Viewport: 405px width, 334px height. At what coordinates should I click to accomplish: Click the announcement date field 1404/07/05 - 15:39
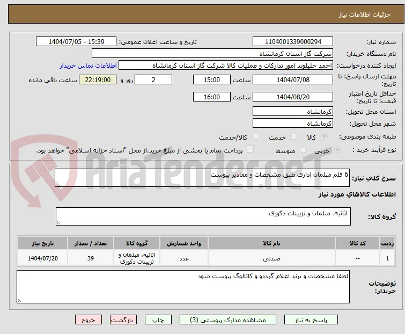[x=76, y=42]
